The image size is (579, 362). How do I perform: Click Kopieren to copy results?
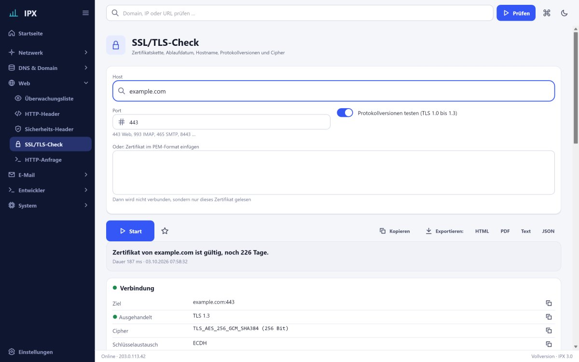click(395, 231)
